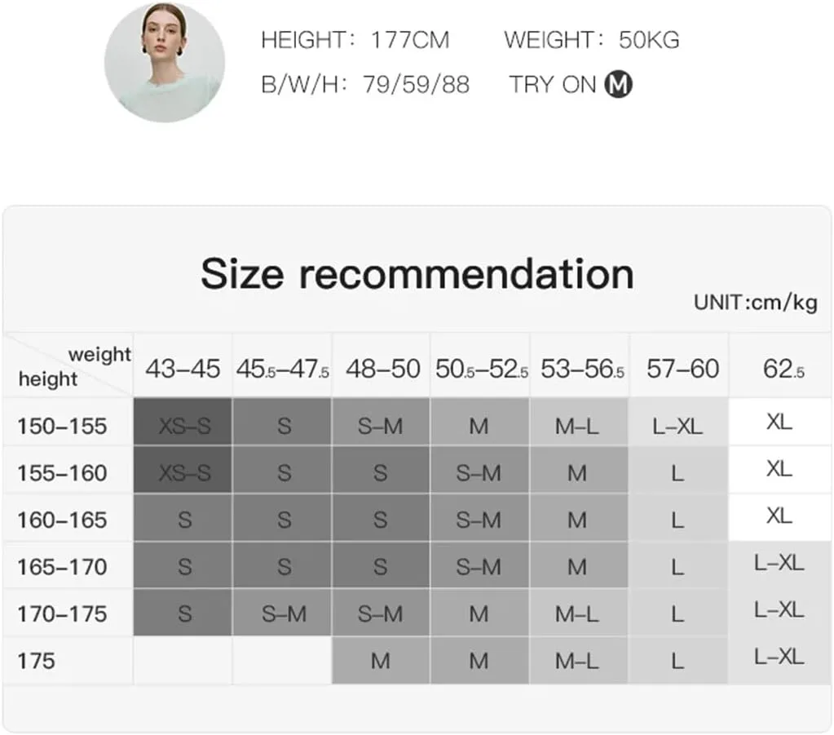
Task: Click the circled M size badge
Action: 619,84
